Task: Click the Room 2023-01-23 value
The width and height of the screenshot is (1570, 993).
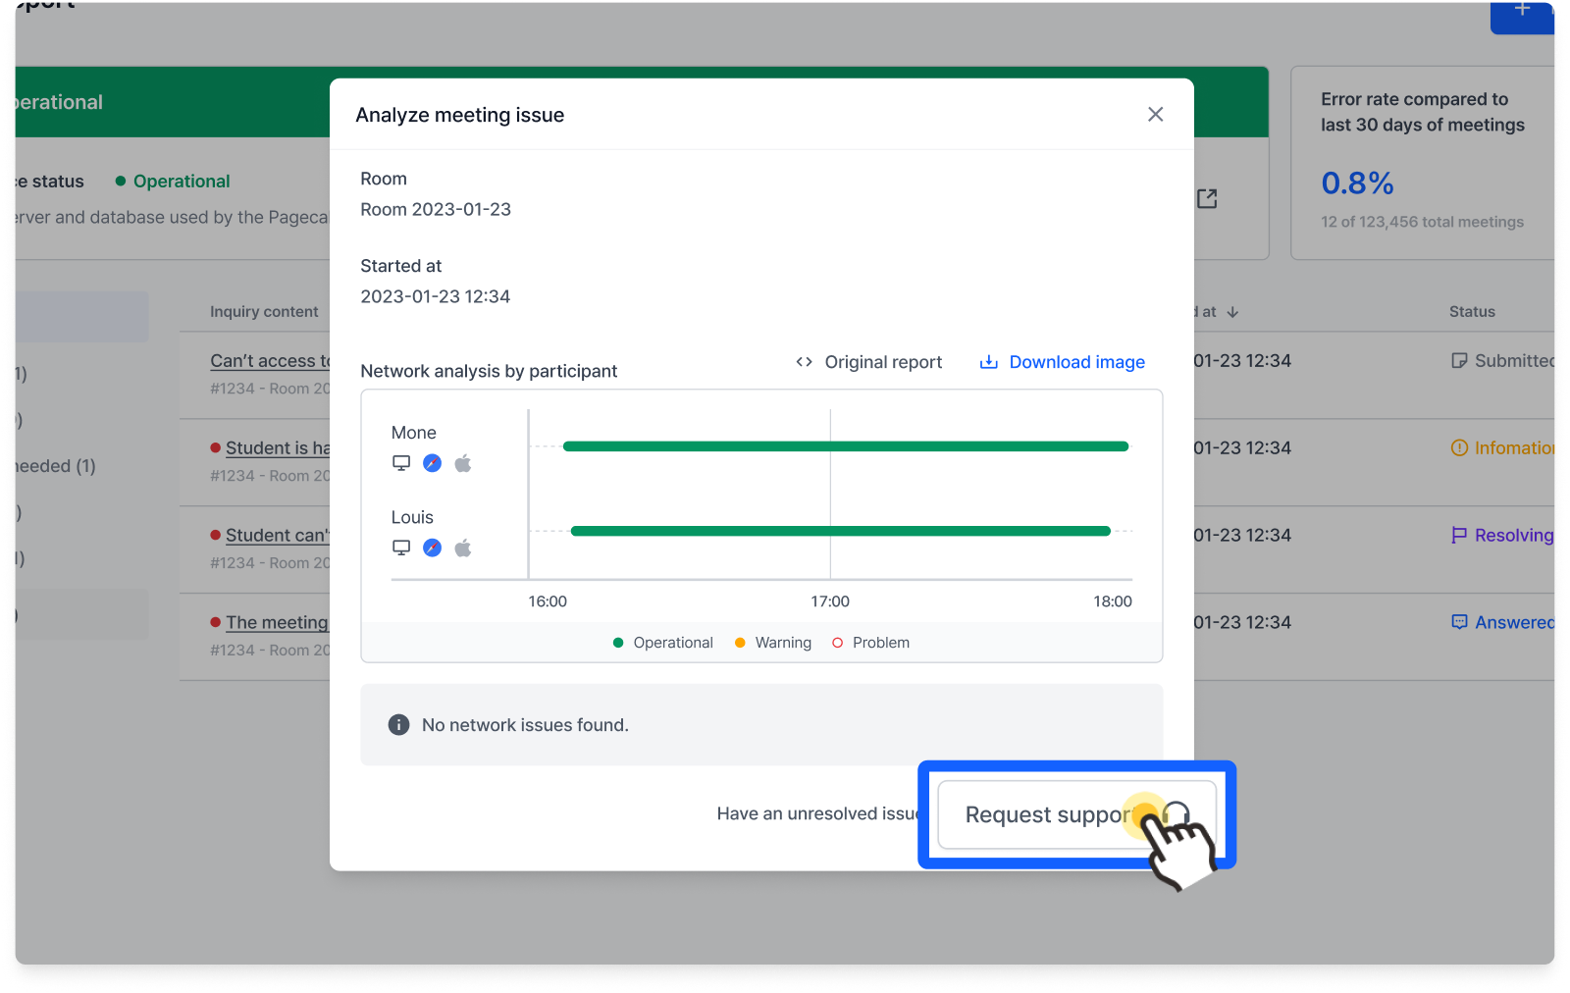Action: 436,209
